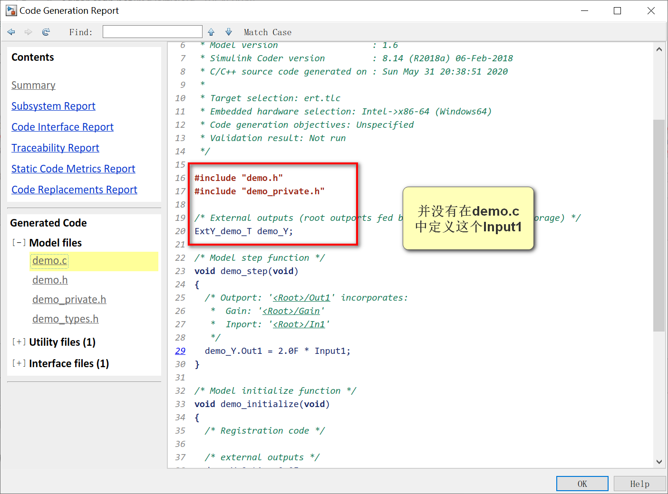Click the Code Generation Report window icon
Screen dimensions: 668x494
[11, 10]
